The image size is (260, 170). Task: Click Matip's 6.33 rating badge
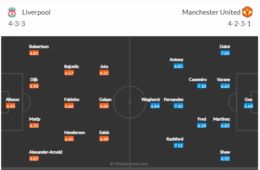[x=34, y=125]
